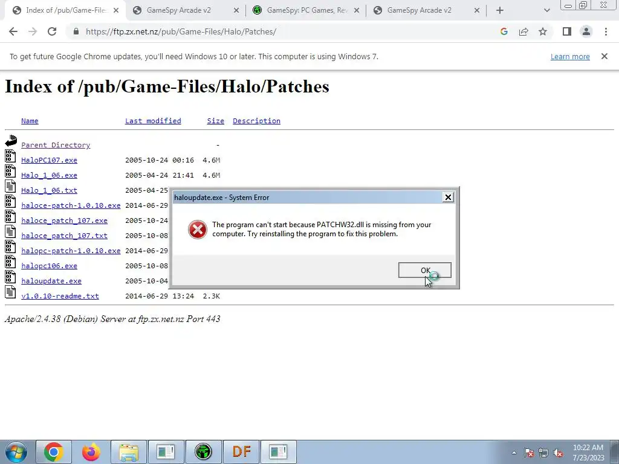The height and width of the screenshot is (464, 619).
Task: Click the Parent Directory back-arrow icon
Action: click(11, 141)
